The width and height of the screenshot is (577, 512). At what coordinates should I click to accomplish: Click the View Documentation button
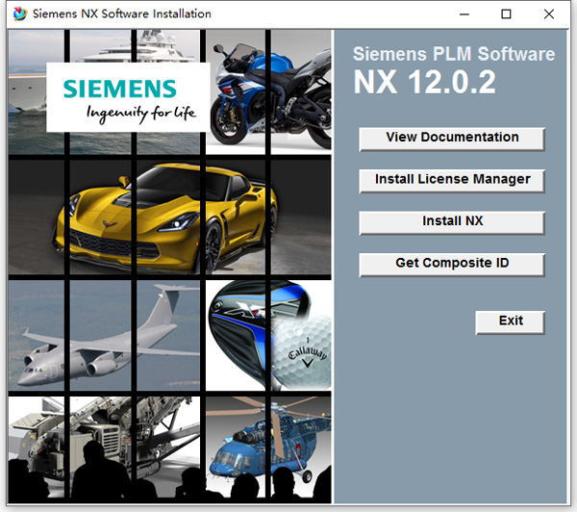pos(452,139)
